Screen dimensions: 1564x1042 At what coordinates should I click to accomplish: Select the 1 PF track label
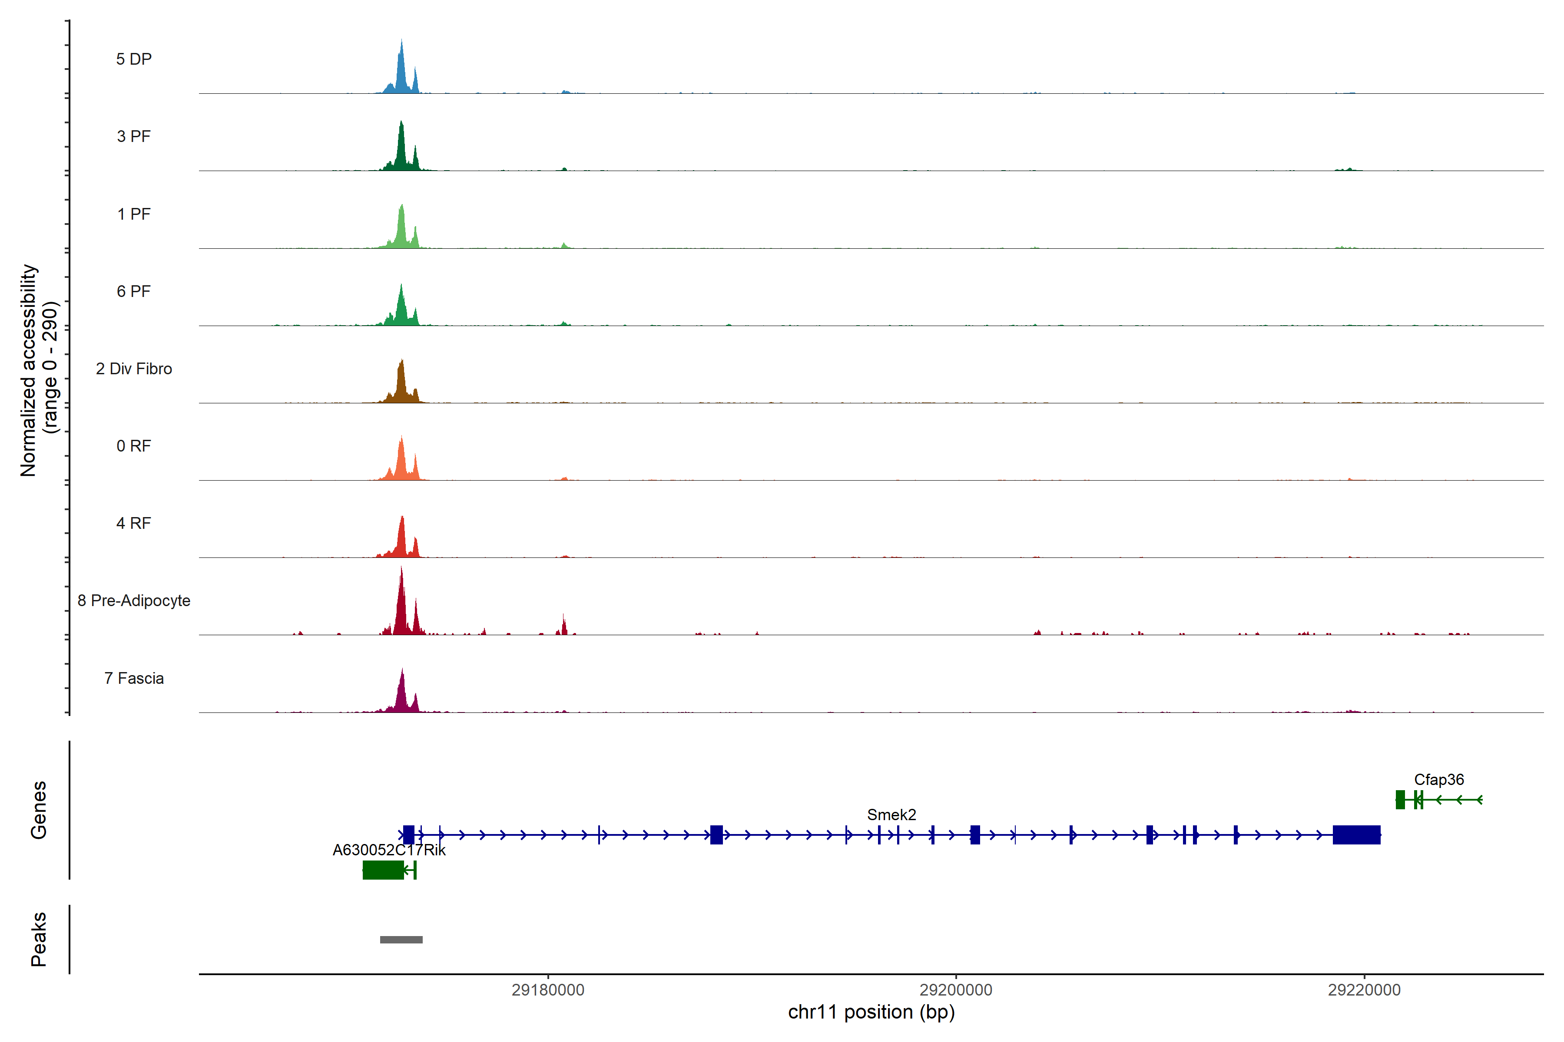pyautogui.click(x=134, y=214)
